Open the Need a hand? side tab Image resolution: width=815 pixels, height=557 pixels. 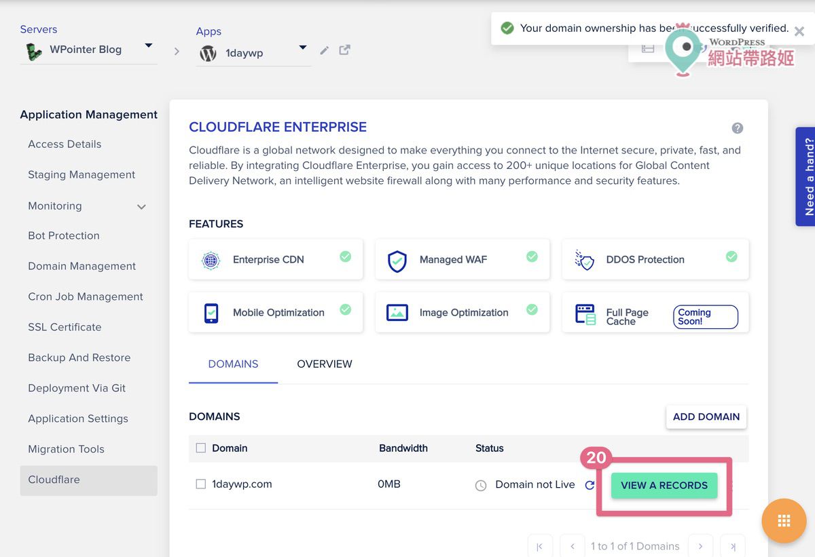pyautogui.click(x=805, y=176)
